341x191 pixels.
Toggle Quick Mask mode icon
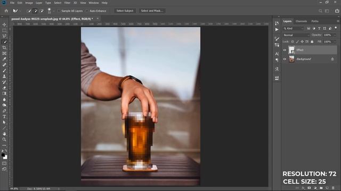pos(4,163)
